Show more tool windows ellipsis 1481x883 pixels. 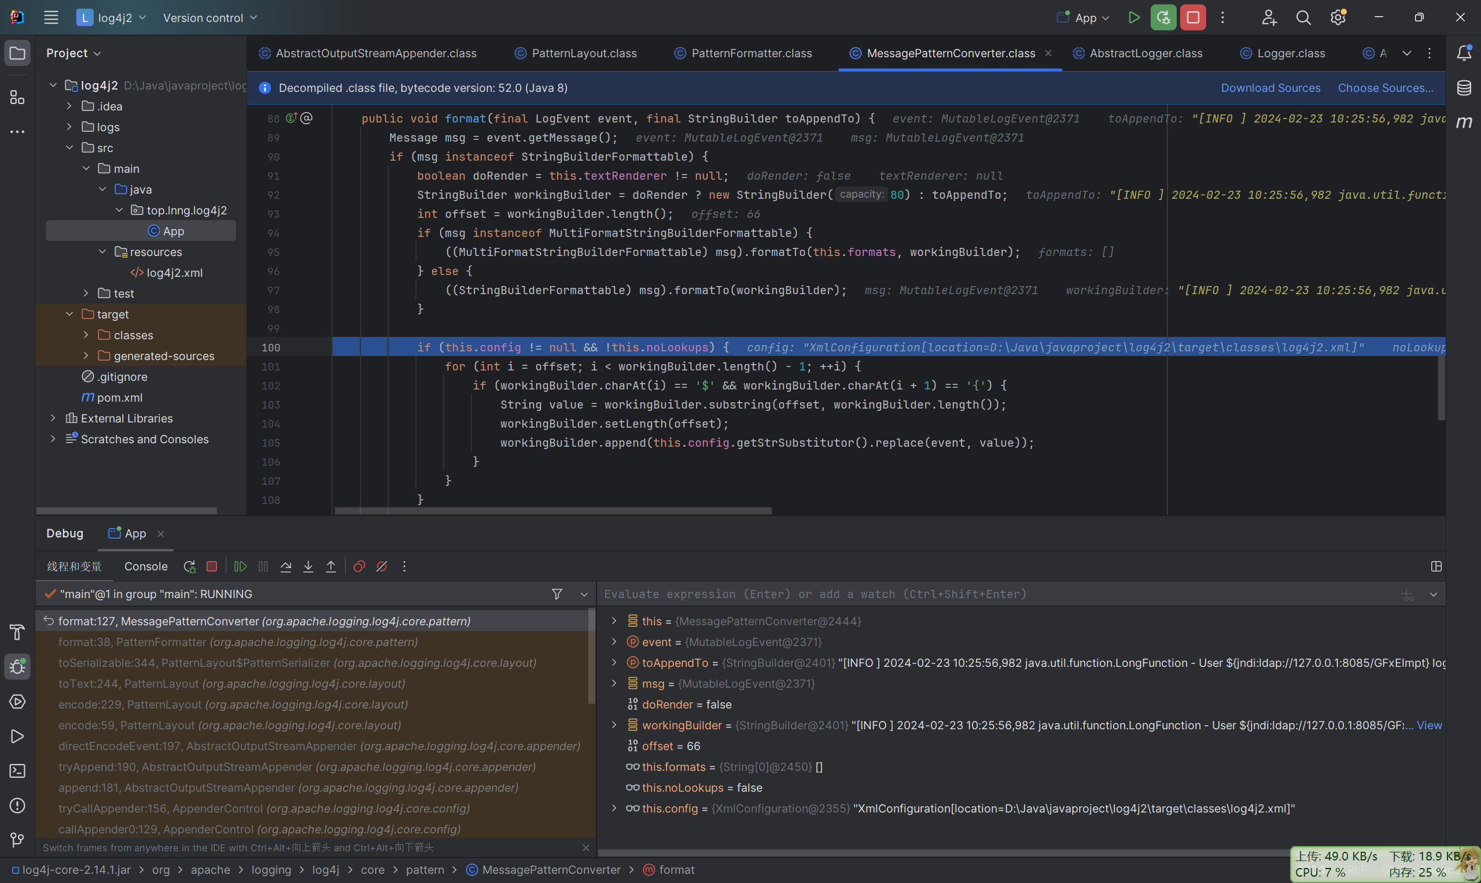(x=17, y=132)
